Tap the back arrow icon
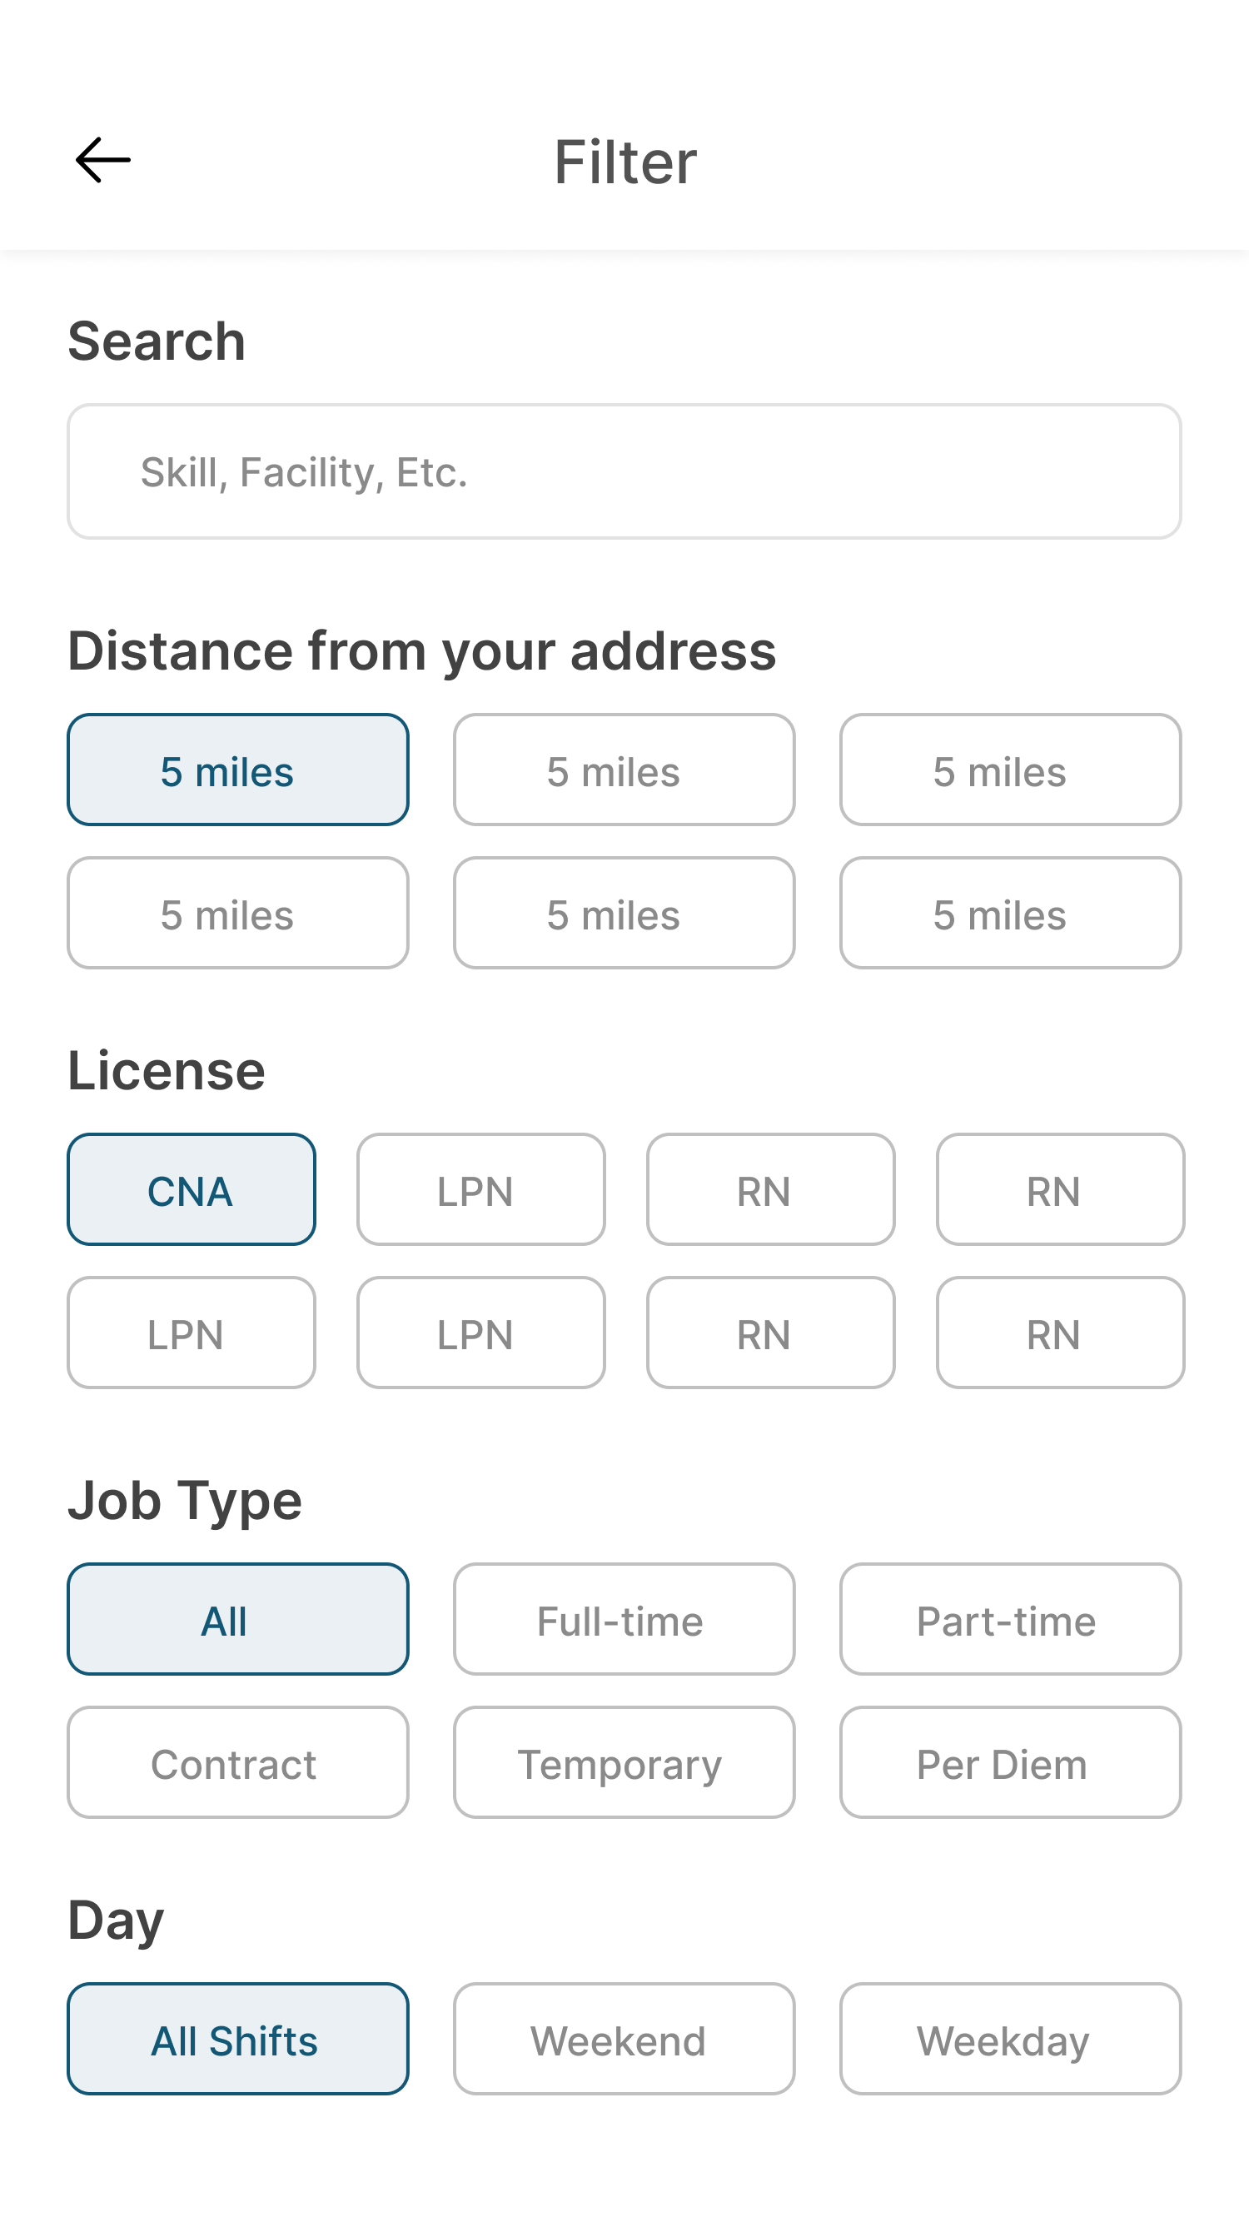The width and height of the screenshot is (1249, 2222). (x=102, y=161)
